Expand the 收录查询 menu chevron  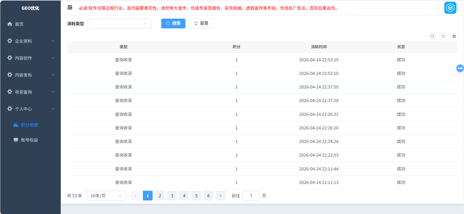point(53,92)
